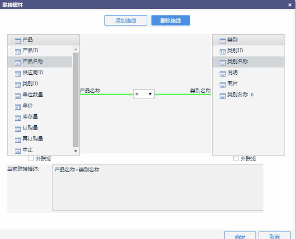The image size is (296, 239).
Task: Click the text-type icon beside 说明
Action: 222,74
